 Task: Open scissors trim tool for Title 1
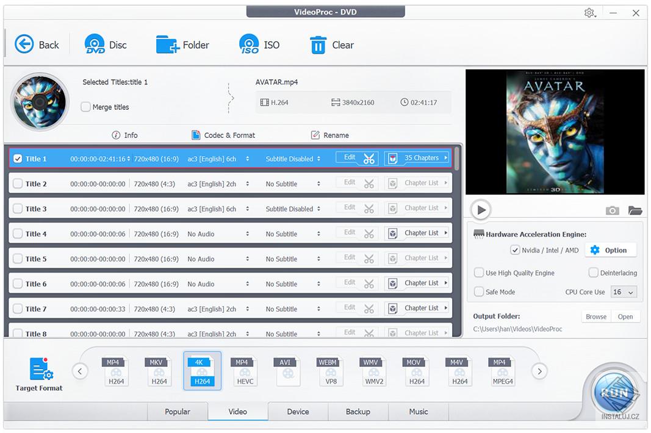[369, 158]
